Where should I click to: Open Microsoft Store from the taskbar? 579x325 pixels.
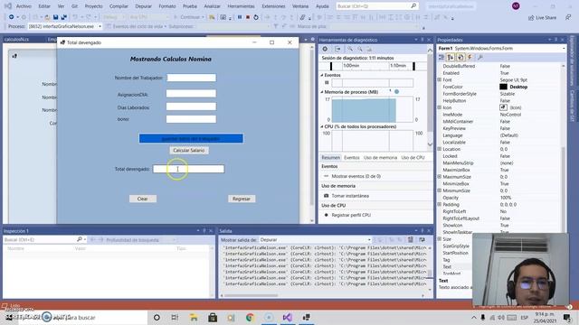(x=213, y=317)
